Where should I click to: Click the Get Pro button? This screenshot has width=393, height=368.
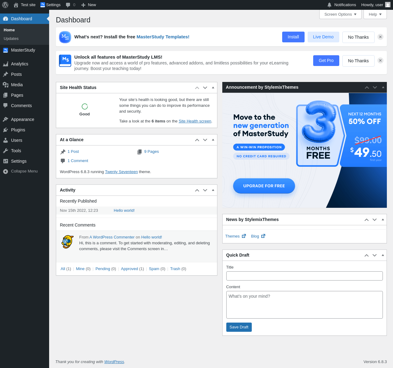[x=326, y=60]
